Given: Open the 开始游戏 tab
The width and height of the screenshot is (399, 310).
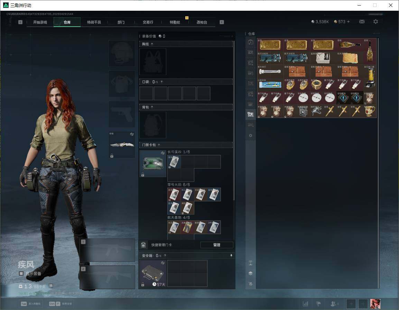Looking at the screenshot, I should (x=40, y=22).
